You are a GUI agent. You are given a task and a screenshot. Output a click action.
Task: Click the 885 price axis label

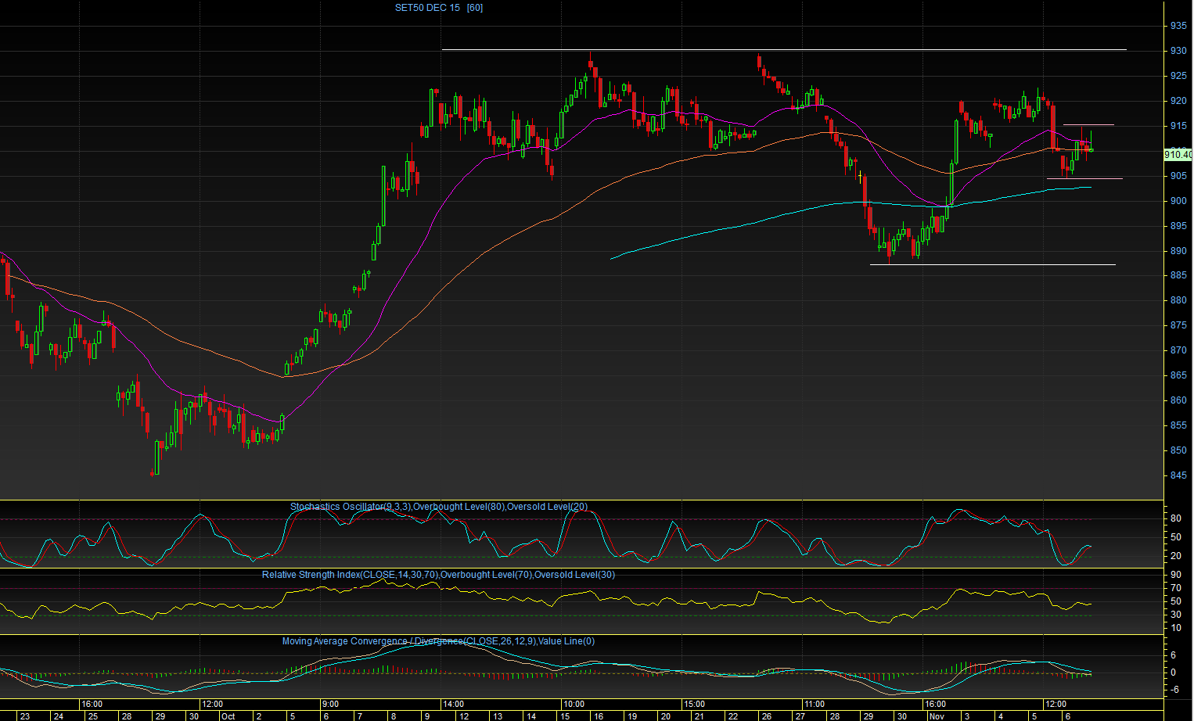[1178, 275]
